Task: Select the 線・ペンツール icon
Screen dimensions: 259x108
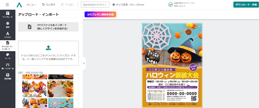Action: (x=8, y=66)
